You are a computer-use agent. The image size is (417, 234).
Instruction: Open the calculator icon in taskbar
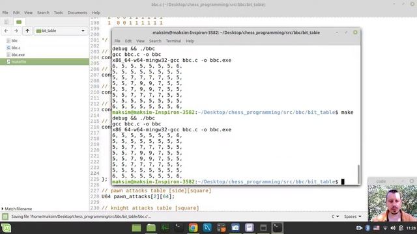click(x=222, y=227)
